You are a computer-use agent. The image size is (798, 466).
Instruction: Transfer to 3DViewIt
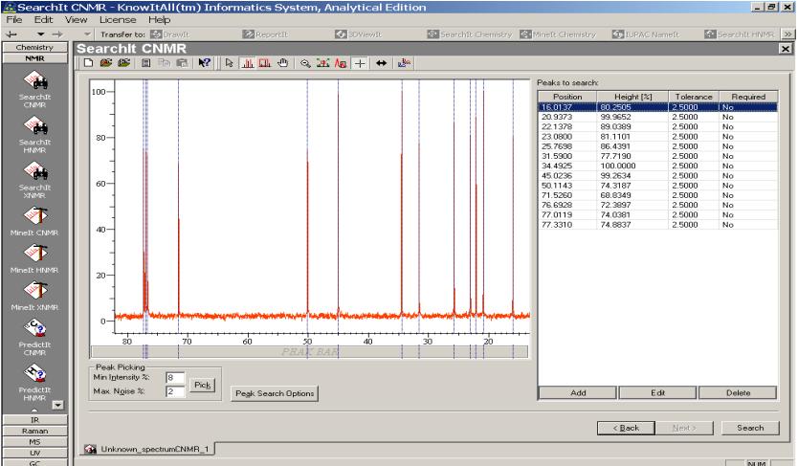pyautogui.click(x=358, y=34)
